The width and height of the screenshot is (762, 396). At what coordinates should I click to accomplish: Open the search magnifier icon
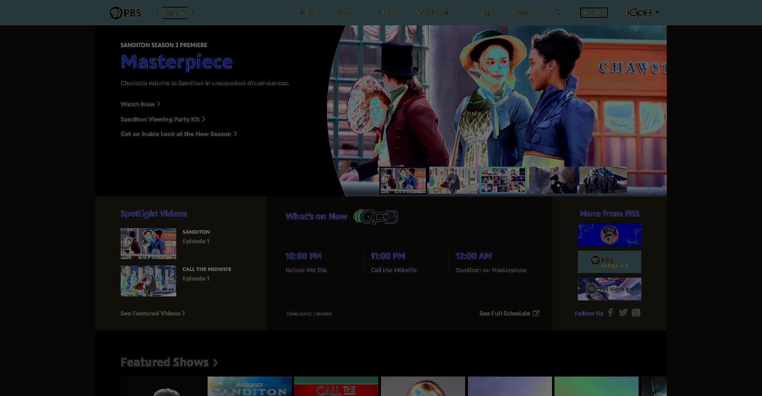557,13
